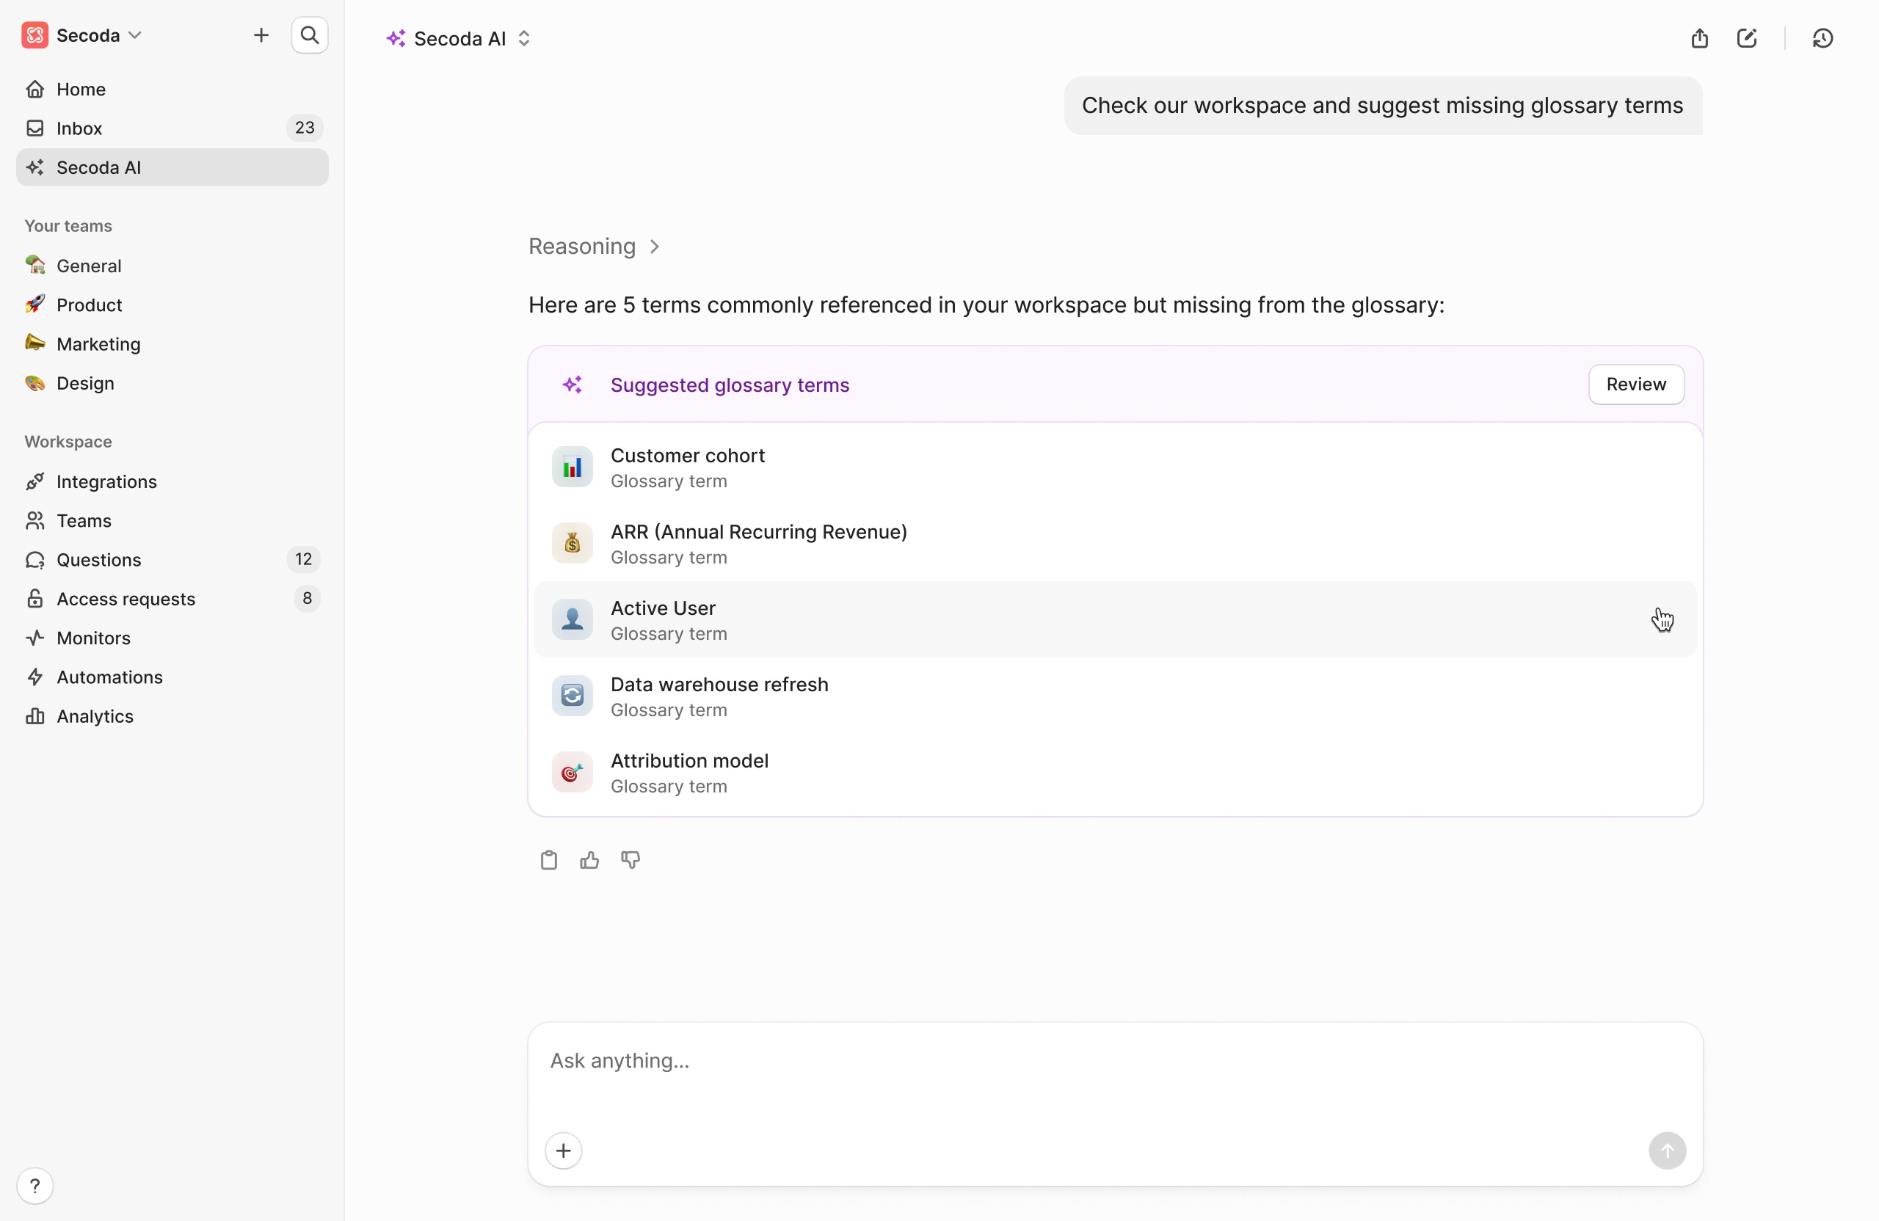The height and width of the screenshot is (1221, 1879).
Task: Select Data warehouse refresh term
Action: coord(1115,696)
